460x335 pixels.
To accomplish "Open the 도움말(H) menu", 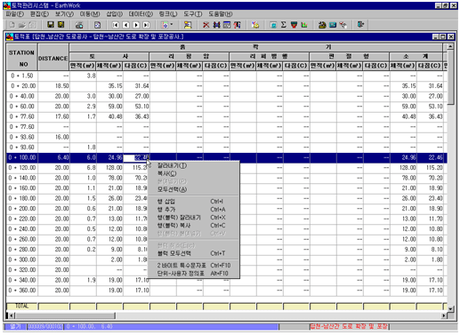I will 220,14.
